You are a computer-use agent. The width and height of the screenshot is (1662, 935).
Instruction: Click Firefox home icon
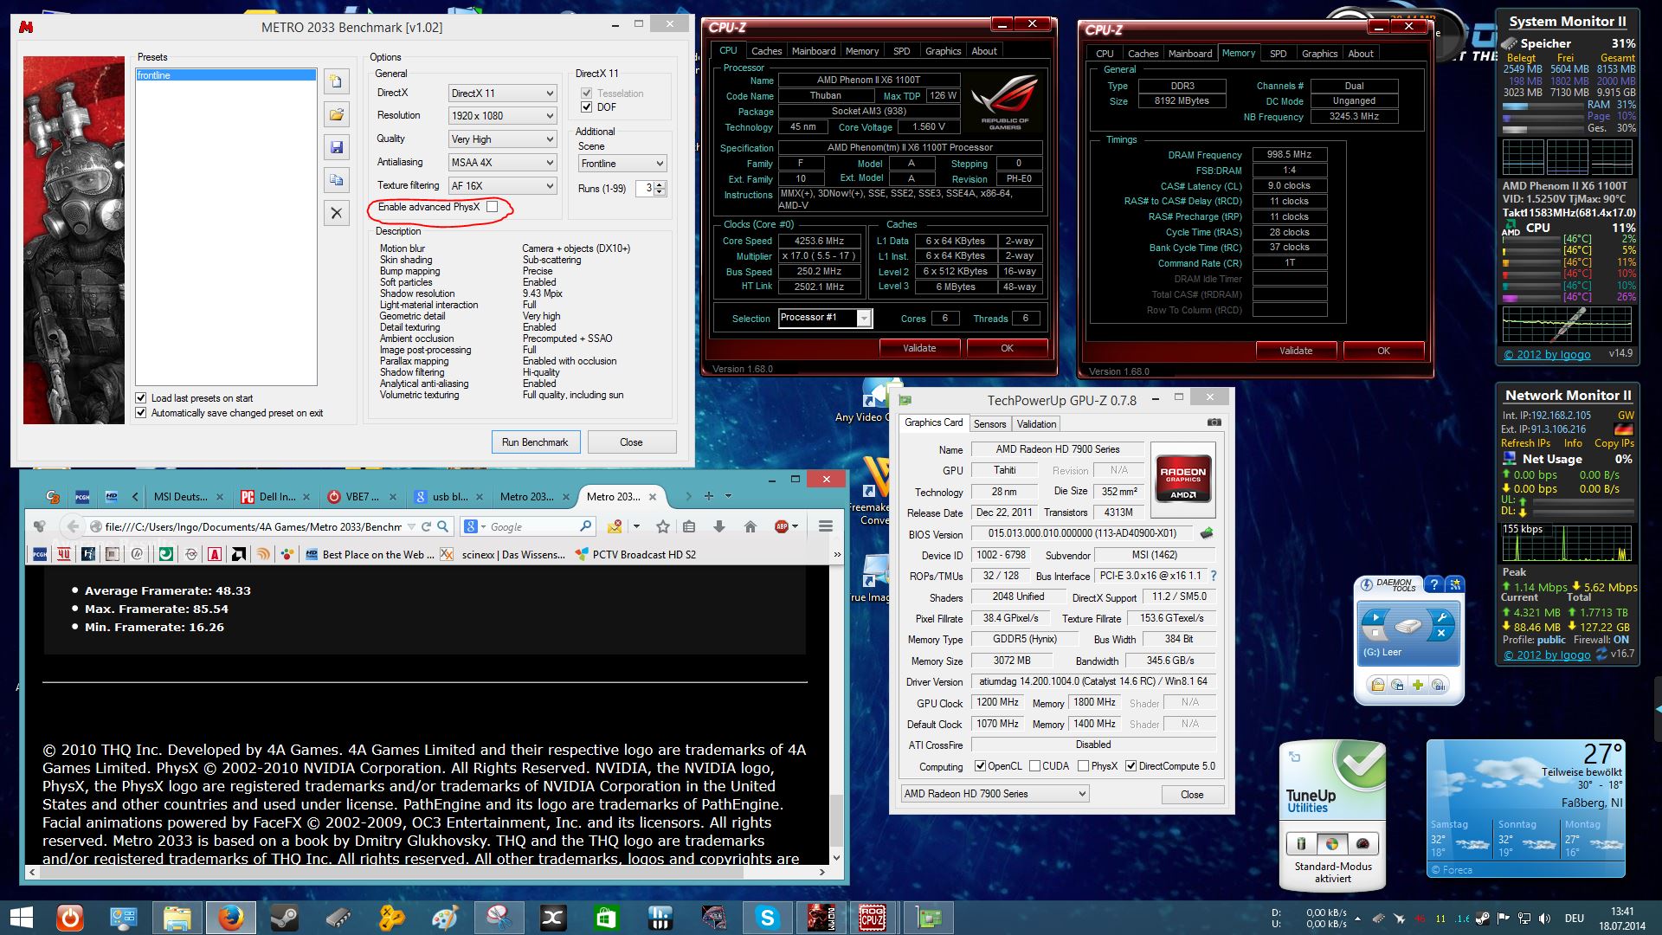coord(750,526)
